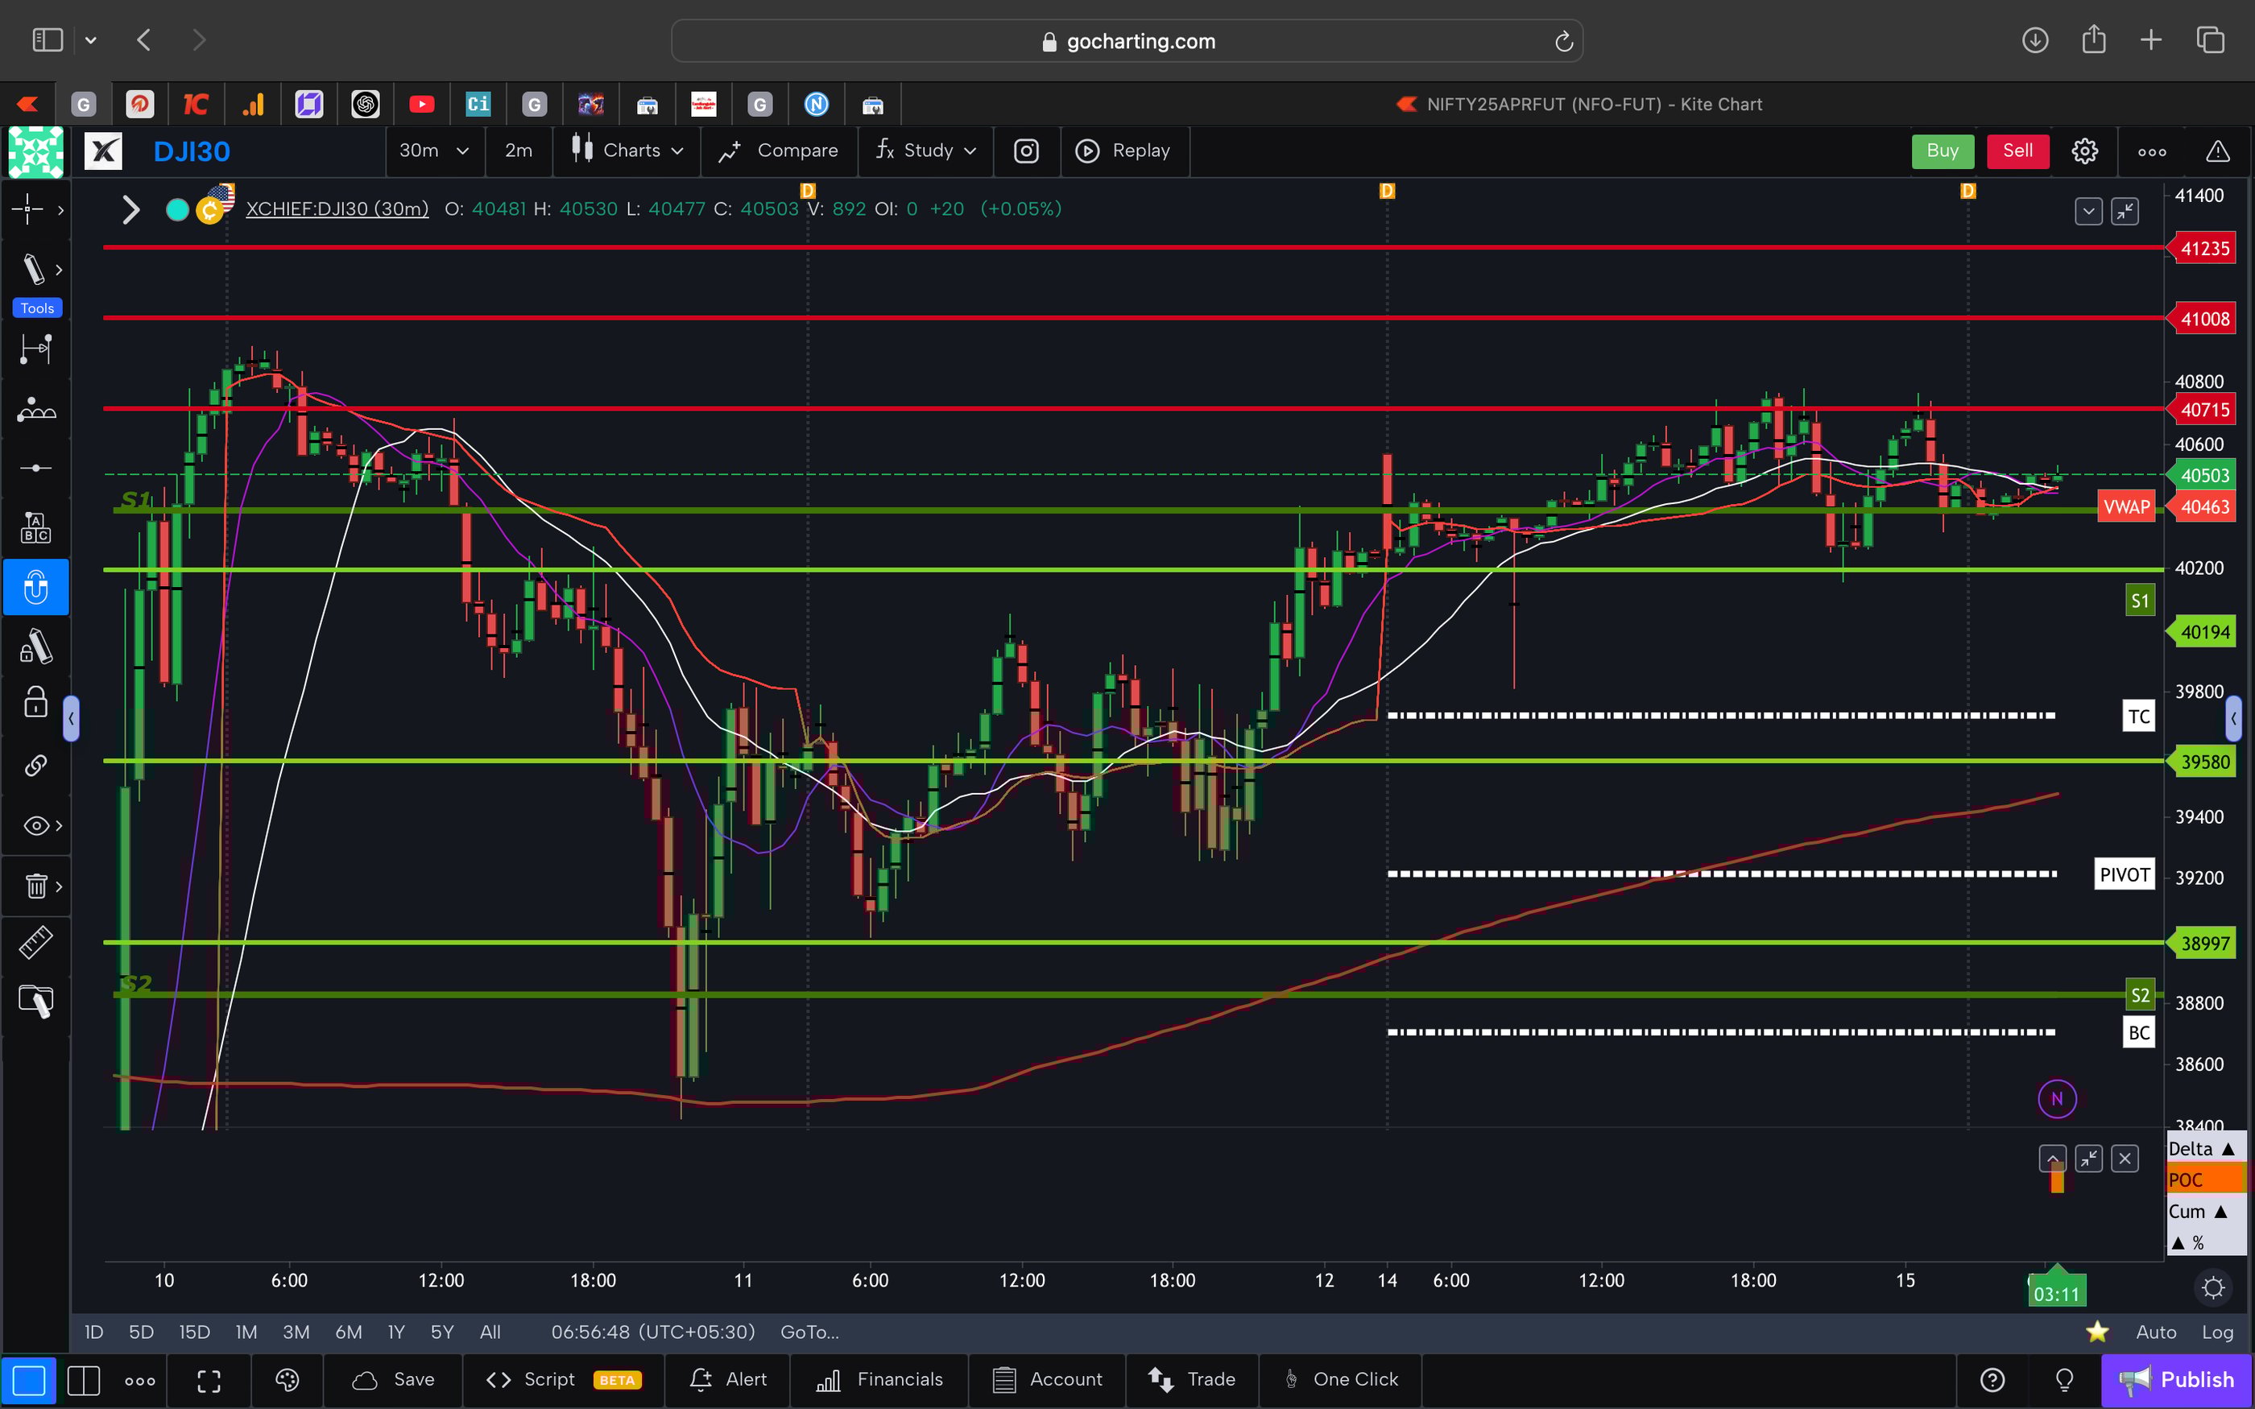Image resolution: width=2255 pixels, height=1409 pixels.
Task: Expand the Study indicator dropdown
Action: coord(925,150)
